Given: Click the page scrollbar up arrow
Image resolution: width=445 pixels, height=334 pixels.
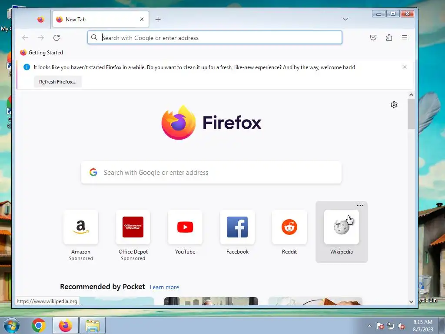Looking at the screenshot, I should click(x=411, y=95).
